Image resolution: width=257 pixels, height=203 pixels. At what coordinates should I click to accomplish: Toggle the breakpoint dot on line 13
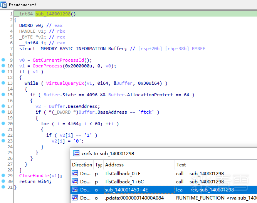point(3,83)
